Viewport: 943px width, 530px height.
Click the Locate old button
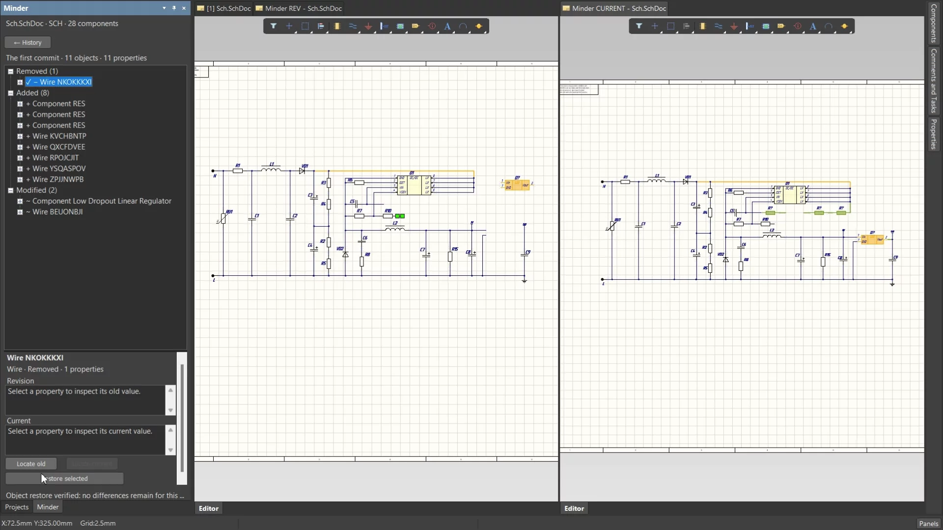click(x=31, y=464)
